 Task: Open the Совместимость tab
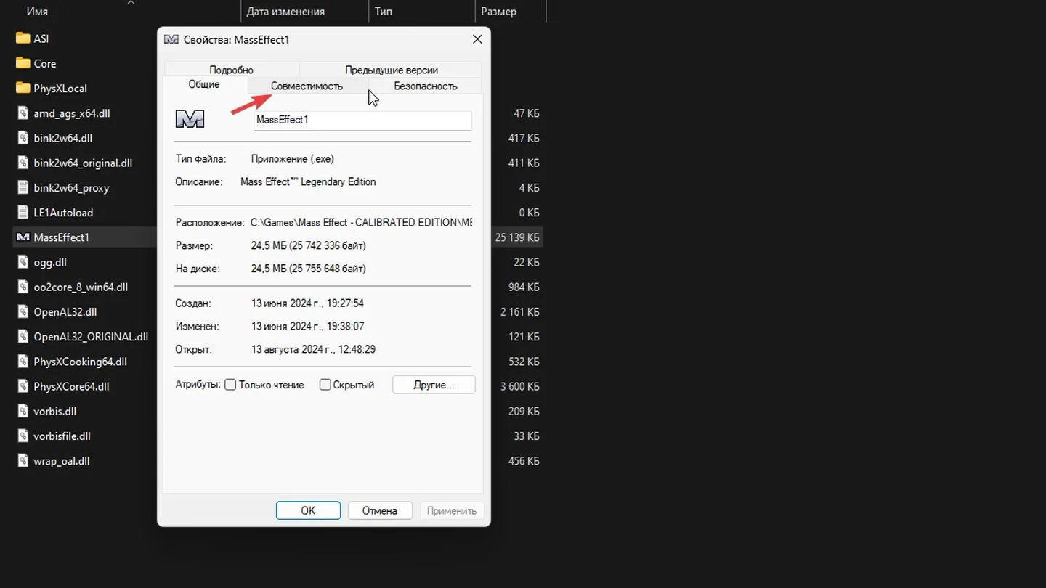[x=307, y=86]
